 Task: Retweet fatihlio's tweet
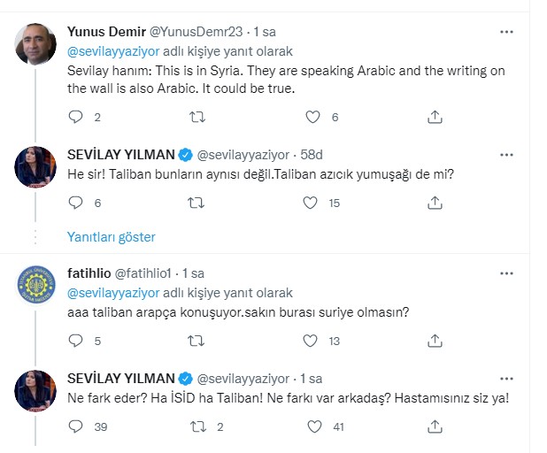pyautogui.click(x=198, y=341)
